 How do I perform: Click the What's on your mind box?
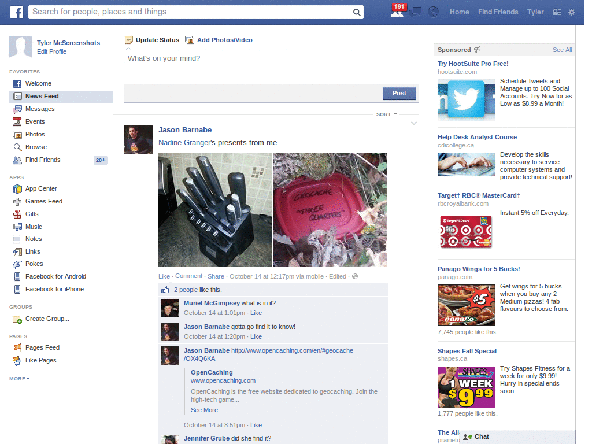271,67
